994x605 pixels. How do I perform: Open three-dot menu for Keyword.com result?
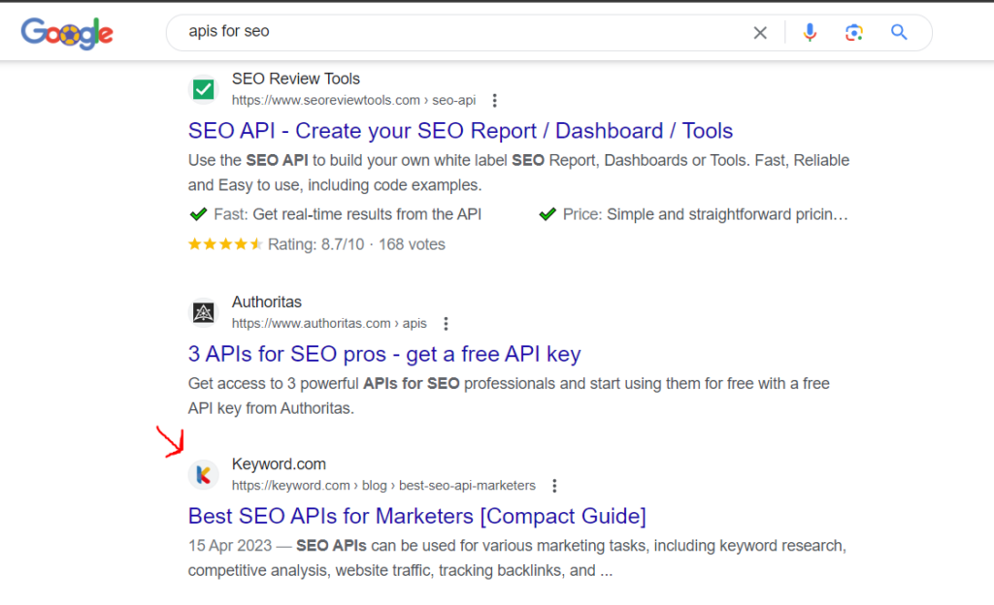(x=554, y=485)
